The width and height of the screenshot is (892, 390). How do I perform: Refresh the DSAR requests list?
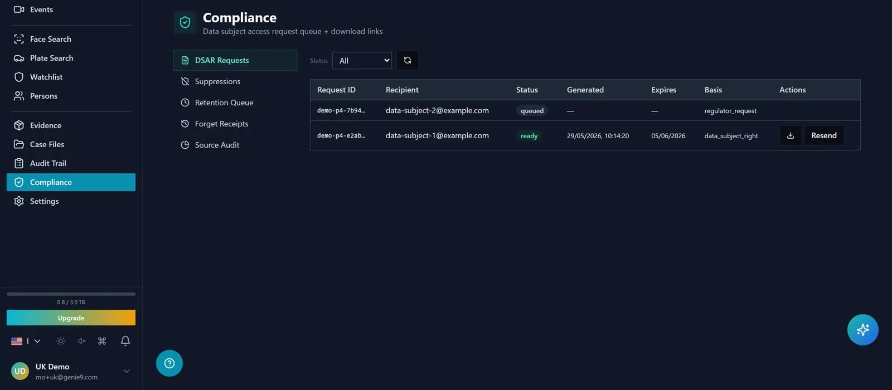408,60
